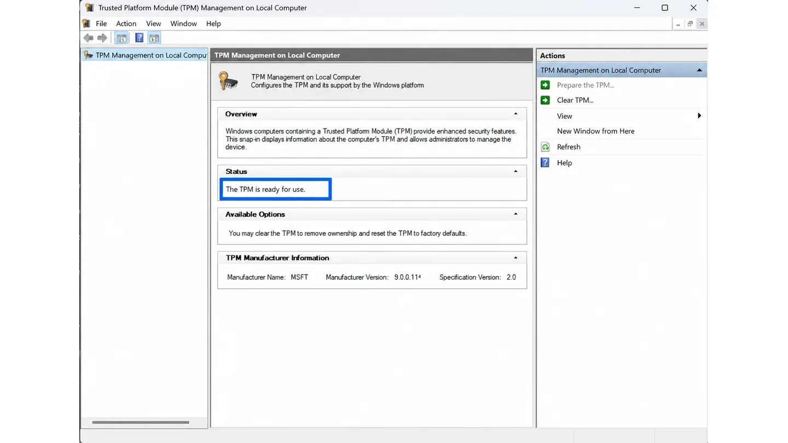This screenshot has height=443, width=788.
Task: Click the manufacturer version value "9.0.0.11"
Action: pos(407,277)
